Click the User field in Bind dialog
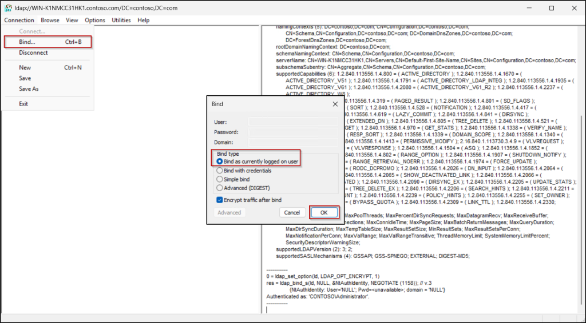The image size is (586, 323). [292, 122]
